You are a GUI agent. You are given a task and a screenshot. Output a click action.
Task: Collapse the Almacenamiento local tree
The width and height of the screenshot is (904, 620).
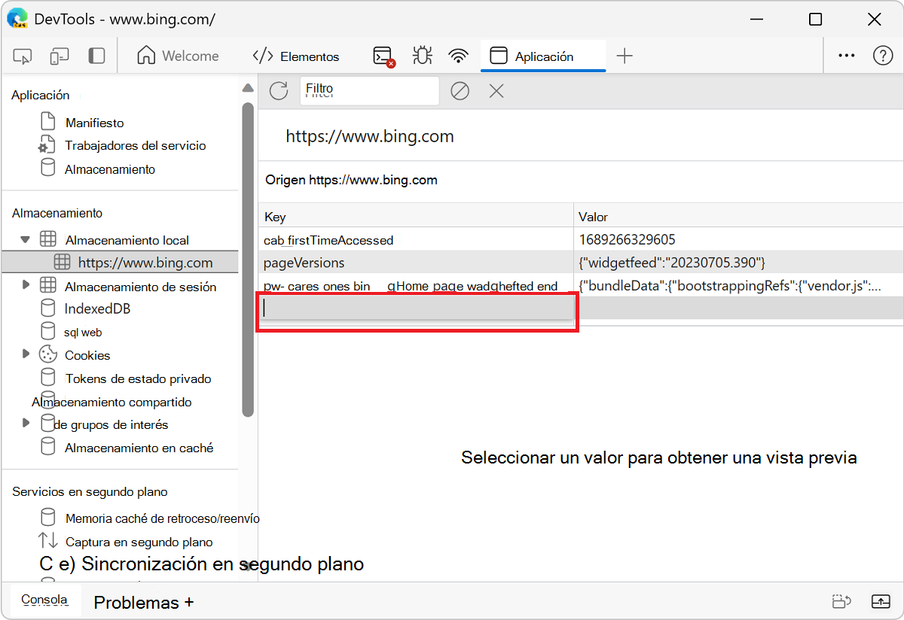(26, 240)
